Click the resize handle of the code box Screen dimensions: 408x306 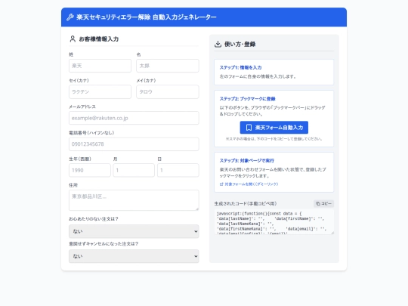(332, 233)
